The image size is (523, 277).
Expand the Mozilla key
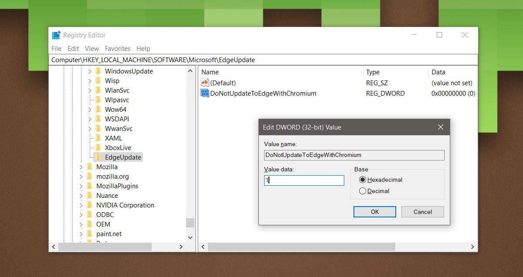81,167
